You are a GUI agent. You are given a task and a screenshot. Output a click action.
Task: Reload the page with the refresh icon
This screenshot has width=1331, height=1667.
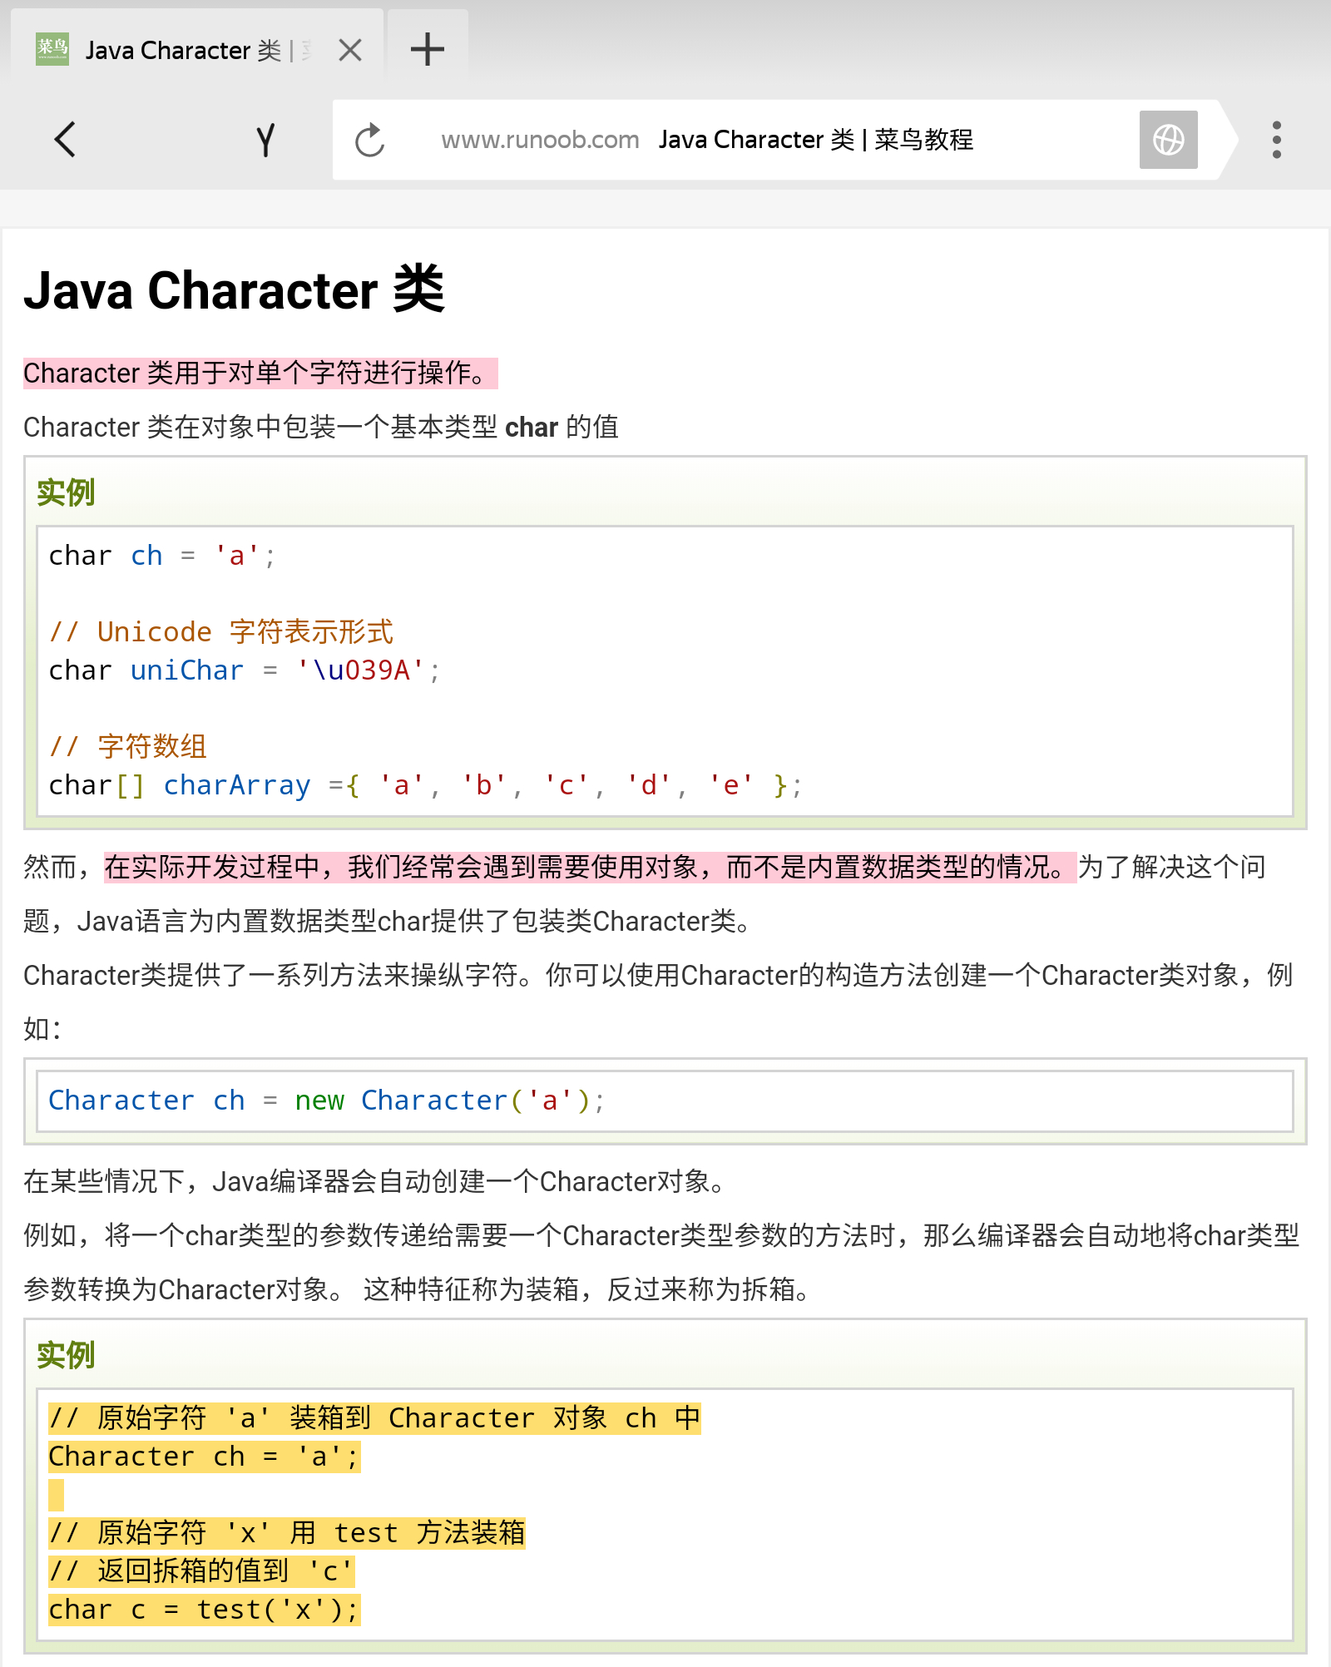click(x=369, y=140)
